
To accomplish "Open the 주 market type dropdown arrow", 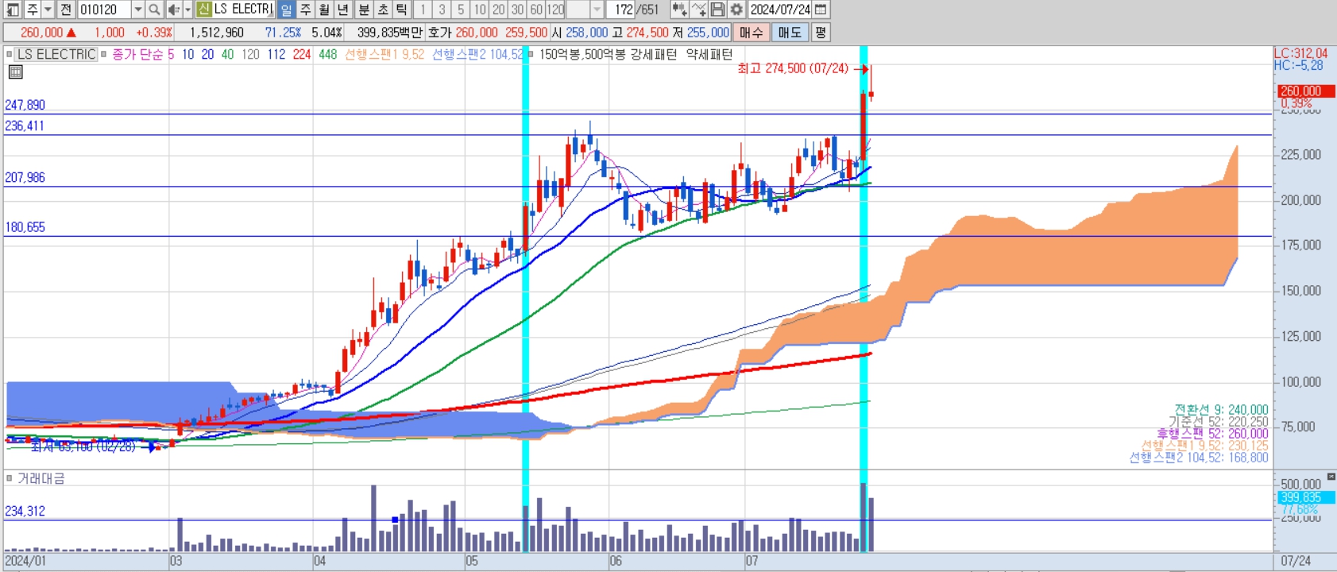I will (48, 10).
